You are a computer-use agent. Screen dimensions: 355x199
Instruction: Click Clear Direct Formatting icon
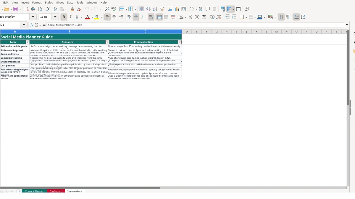79,9
